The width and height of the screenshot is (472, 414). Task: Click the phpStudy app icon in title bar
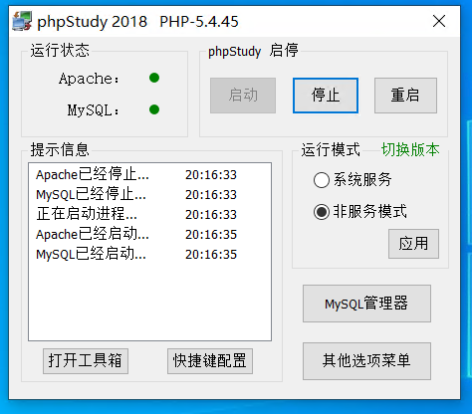(22, 21)
